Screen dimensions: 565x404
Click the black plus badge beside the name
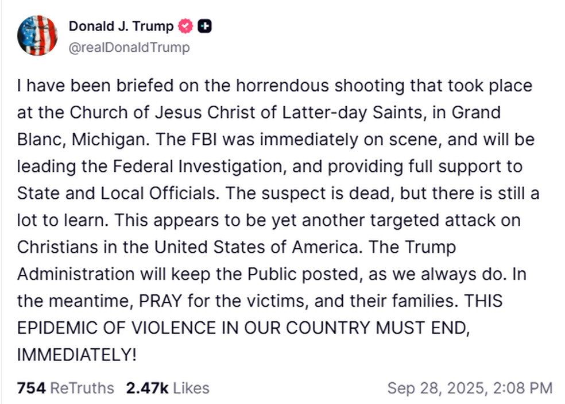pos(204,26)
